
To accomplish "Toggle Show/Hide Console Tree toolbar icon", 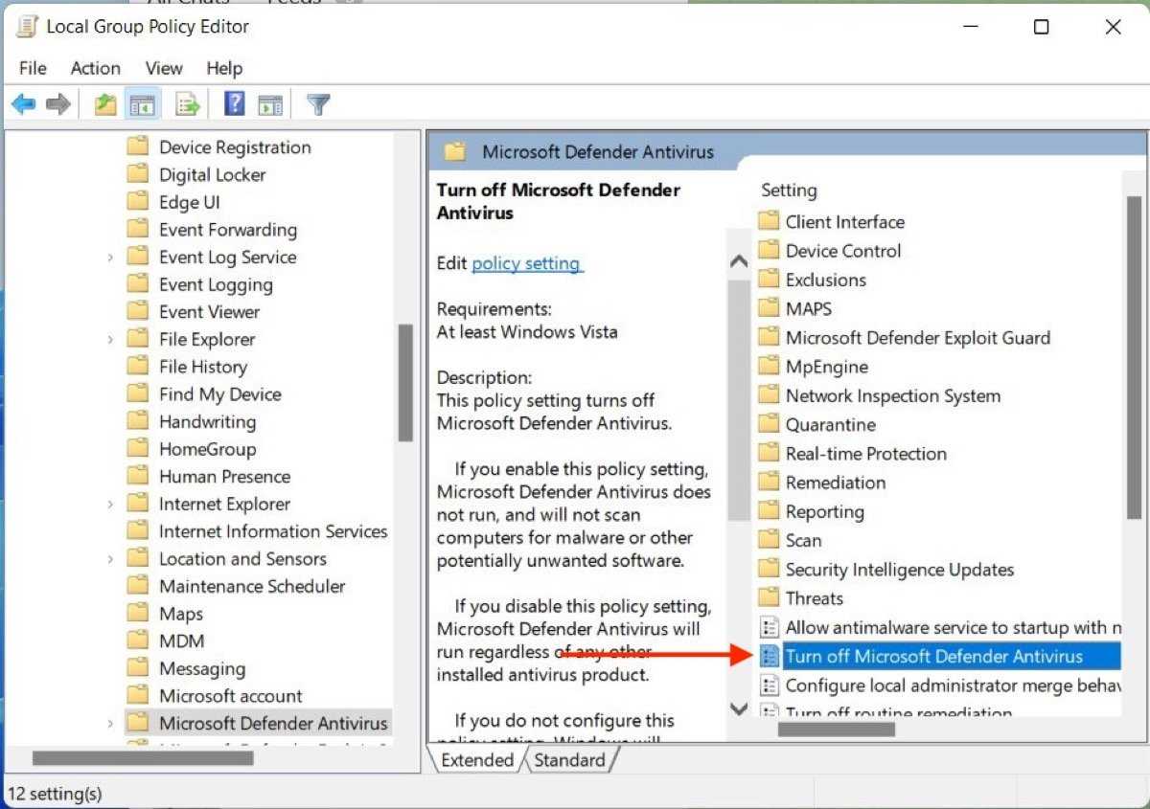I will tap(142, 104).
